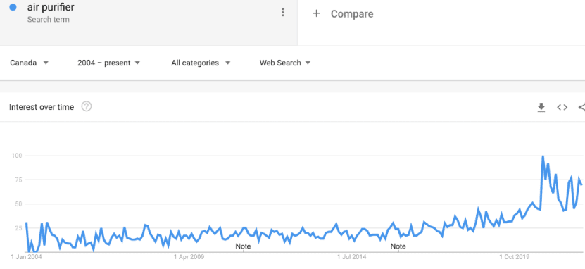Click the first Note marker on the chart

pyautogui.click(x=243, y=246)
